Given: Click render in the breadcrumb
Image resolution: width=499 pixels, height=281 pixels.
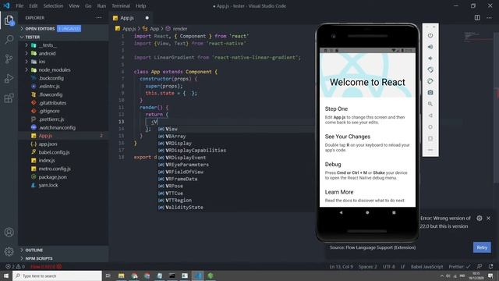Looking at the screenshot, I should [177, 29].
